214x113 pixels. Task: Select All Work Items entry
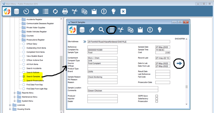click(32, 64)
